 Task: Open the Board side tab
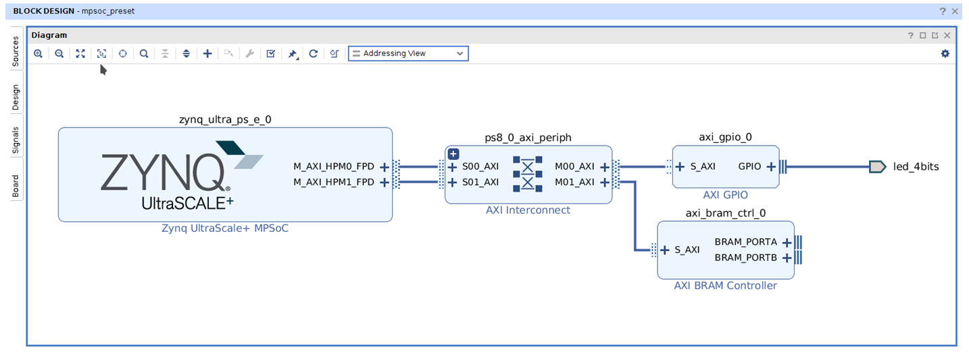pos(16,186)
